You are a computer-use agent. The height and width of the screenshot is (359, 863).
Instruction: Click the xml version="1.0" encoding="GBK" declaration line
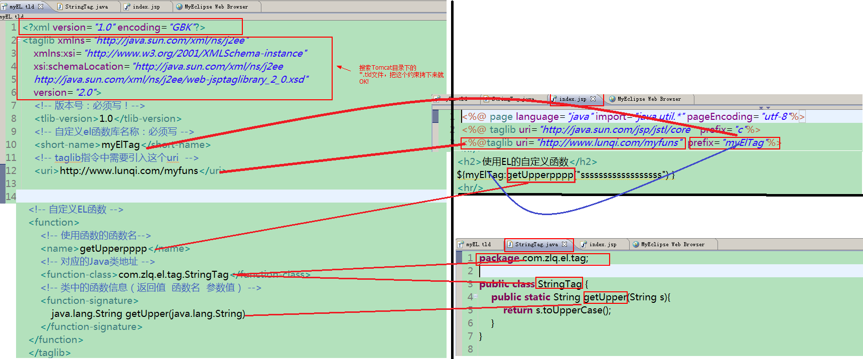coord(114,27)
